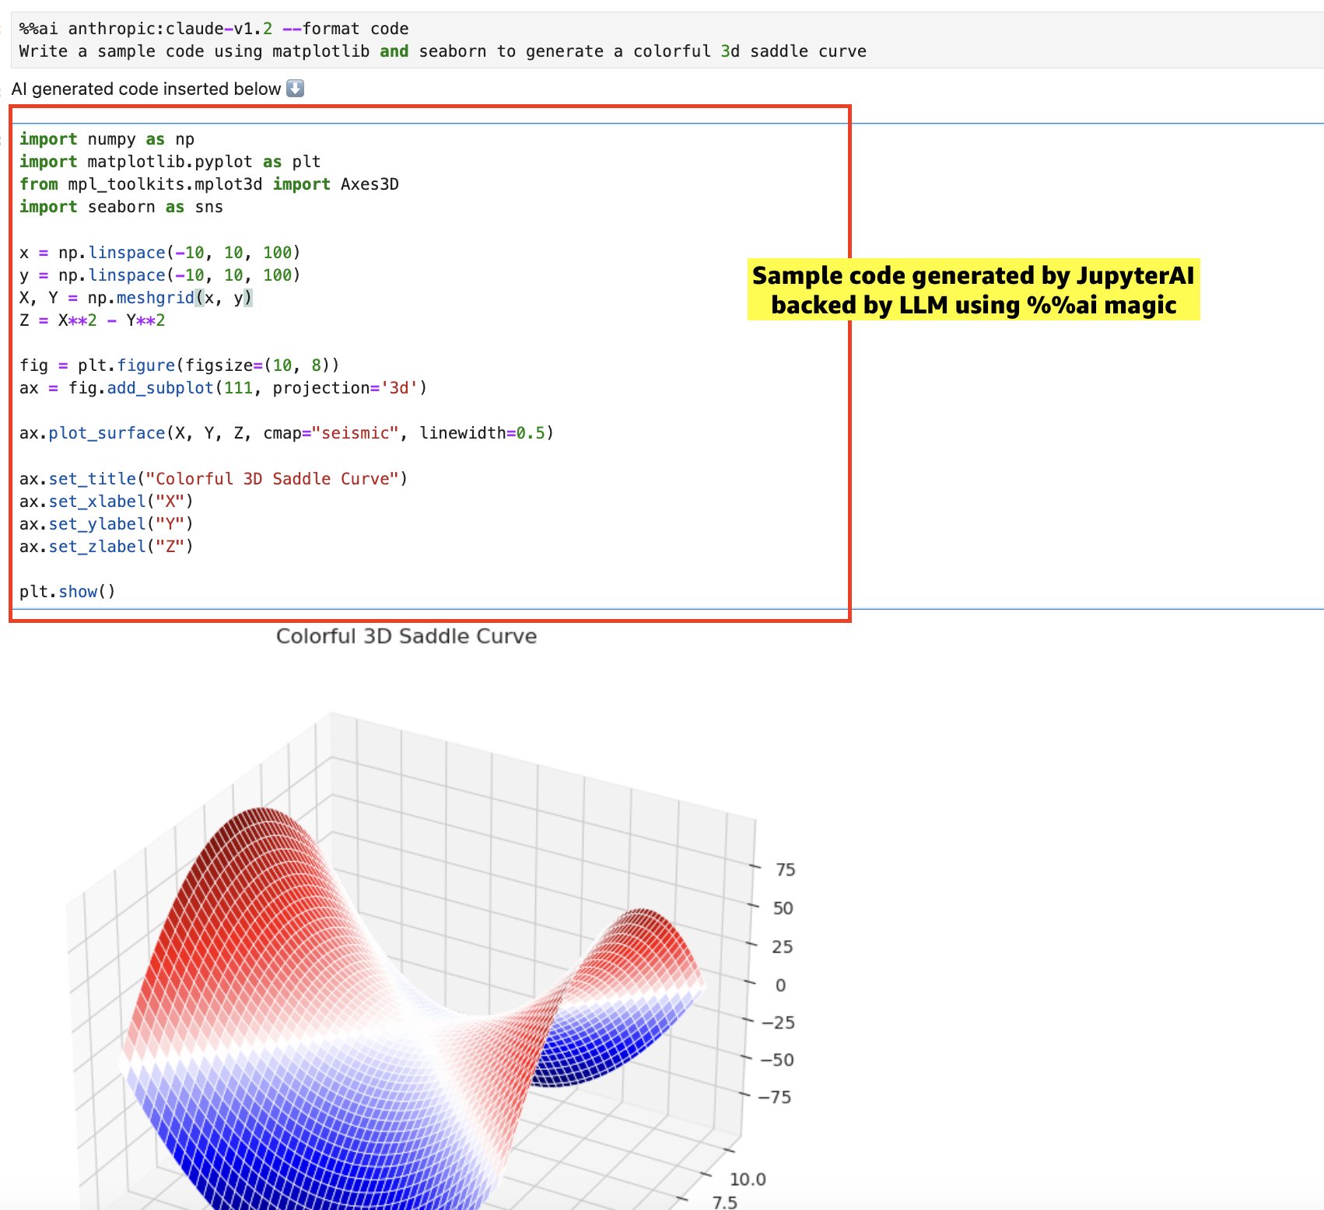1324x1210 pixels.
Task: Click the 'from mpl_toolkits.mplot3d import Axes3D' line
Action: point(208,184)
